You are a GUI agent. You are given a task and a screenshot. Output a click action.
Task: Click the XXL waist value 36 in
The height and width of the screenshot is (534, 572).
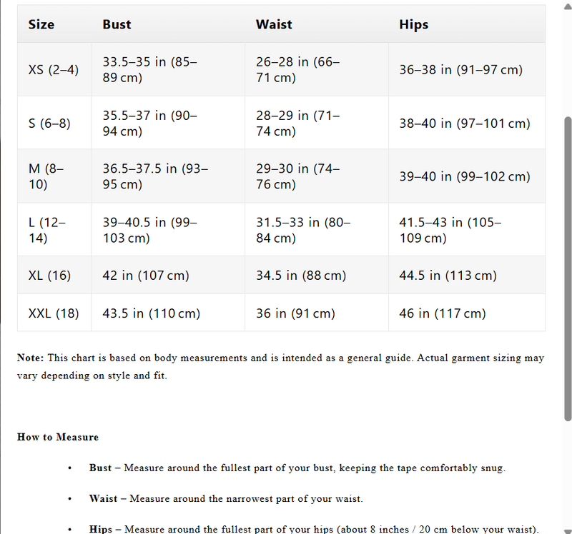[x=295, y=313]
